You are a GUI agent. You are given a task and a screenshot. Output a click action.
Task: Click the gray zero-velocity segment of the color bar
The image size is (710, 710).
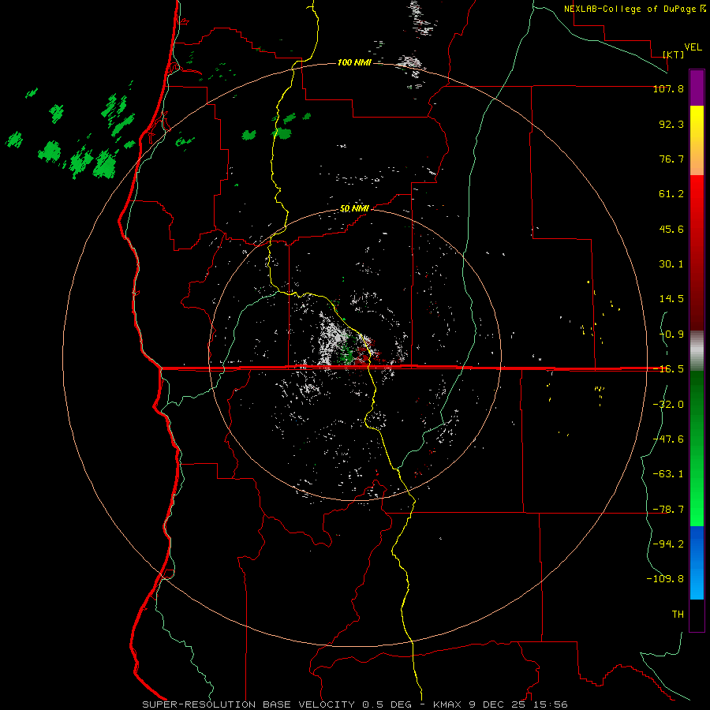pyautogui.click(x=697, y=351)
